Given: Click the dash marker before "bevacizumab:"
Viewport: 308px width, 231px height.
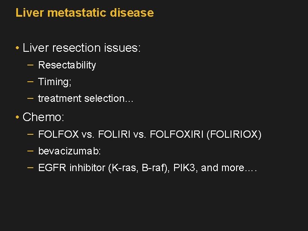Looking at the screenshot, I should tap(30, 151).
